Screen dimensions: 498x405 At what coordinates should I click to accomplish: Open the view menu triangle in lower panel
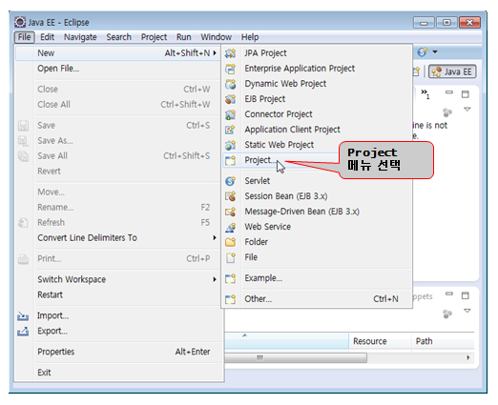click(x=467, y=311)
